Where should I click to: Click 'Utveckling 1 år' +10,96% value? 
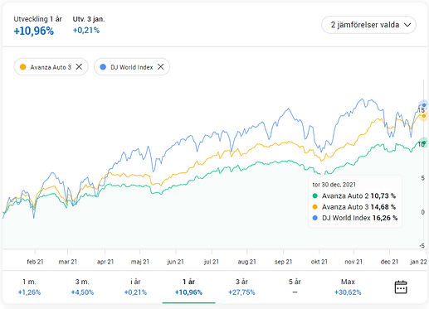pos(34,31)
